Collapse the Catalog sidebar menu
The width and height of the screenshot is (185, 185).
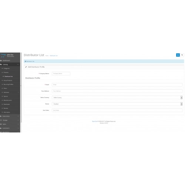tap(10, 64)
